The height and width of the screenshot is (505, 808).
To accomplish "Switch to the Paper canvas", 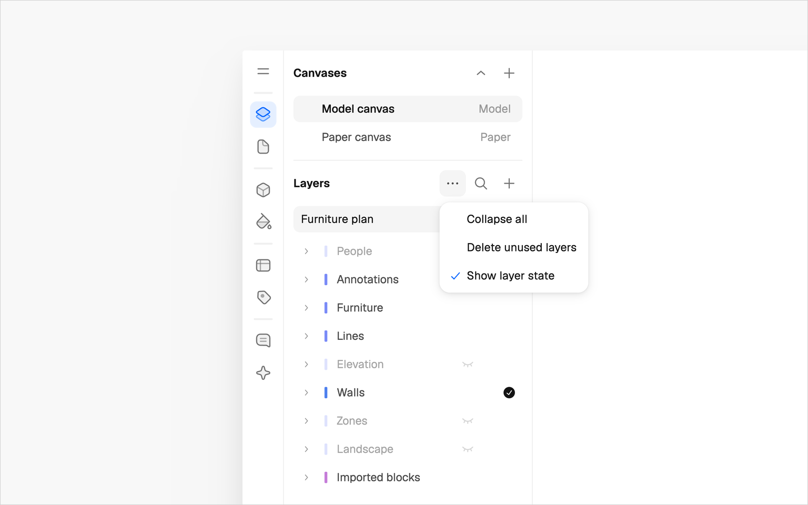I will pos(408,137).
